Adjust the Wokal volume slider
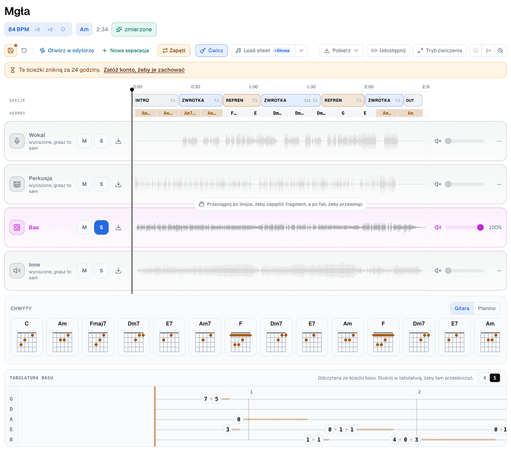Screen dimensions: 511x451 [x=464, y=141]
